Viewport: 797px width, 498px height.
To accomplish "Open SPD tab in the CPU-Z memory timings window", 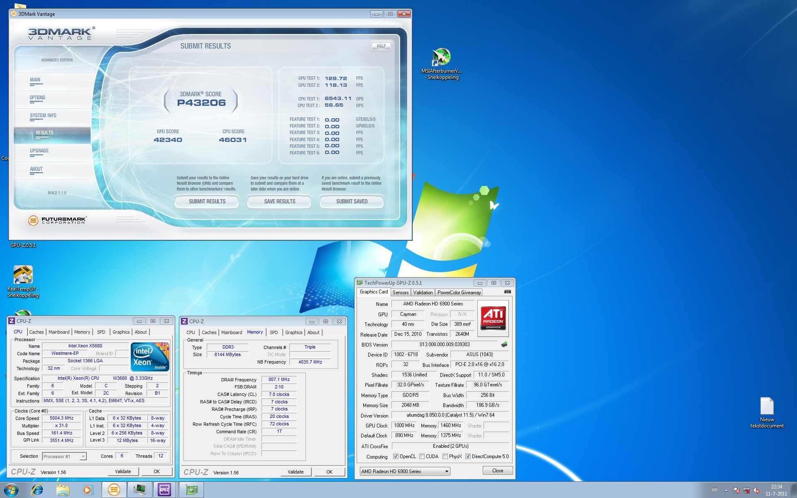I will [x=274, y=332].
